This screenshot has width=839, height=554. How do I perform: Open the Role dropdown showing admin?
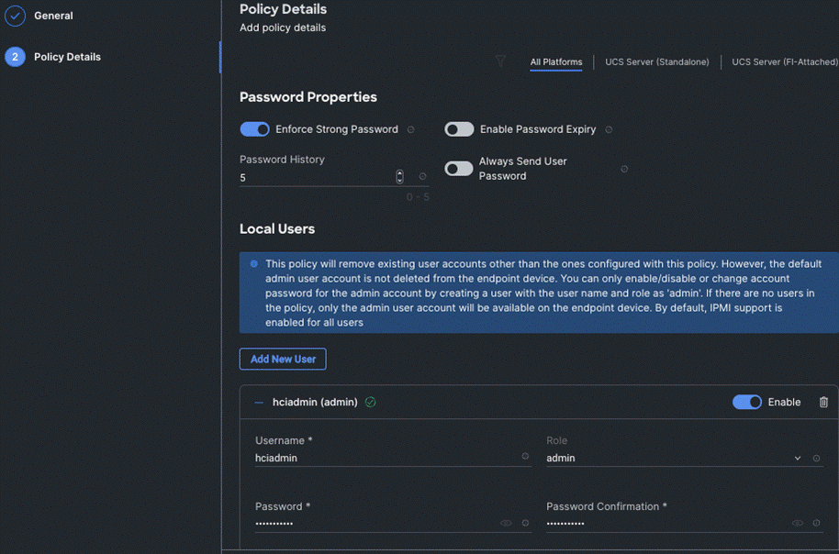pos(798,458)
